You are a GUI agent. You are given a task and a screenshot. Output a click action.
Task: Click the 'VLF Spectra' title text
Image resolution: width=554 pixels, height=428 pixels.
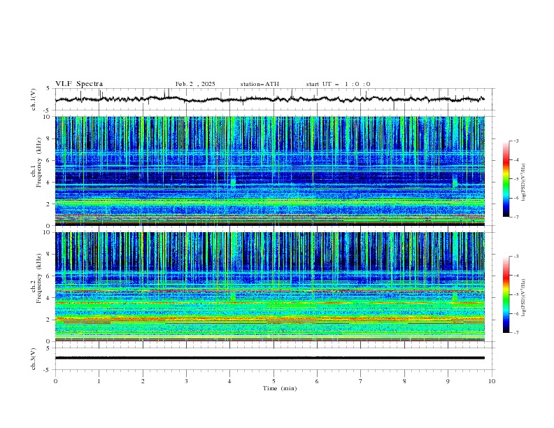pos(79,84)
